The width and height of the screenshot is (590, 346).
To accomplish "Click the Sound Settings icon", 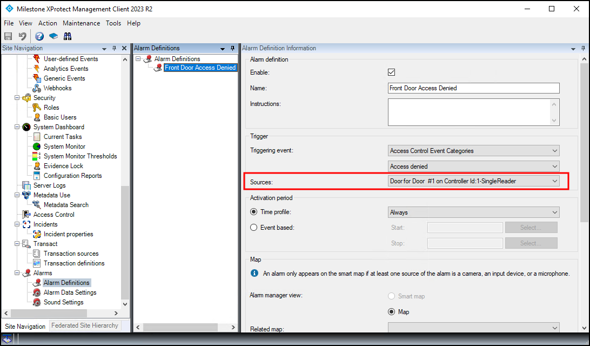I will (37, 302).
